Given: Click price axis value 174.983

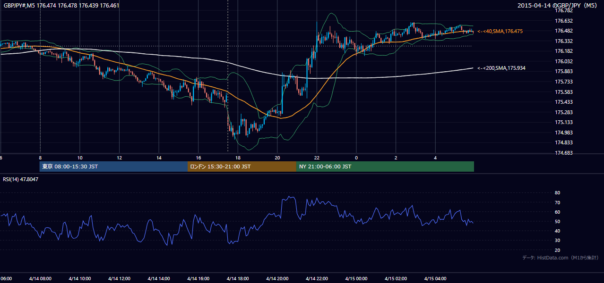Looking at the screenshot, I should tap(564, 133).
